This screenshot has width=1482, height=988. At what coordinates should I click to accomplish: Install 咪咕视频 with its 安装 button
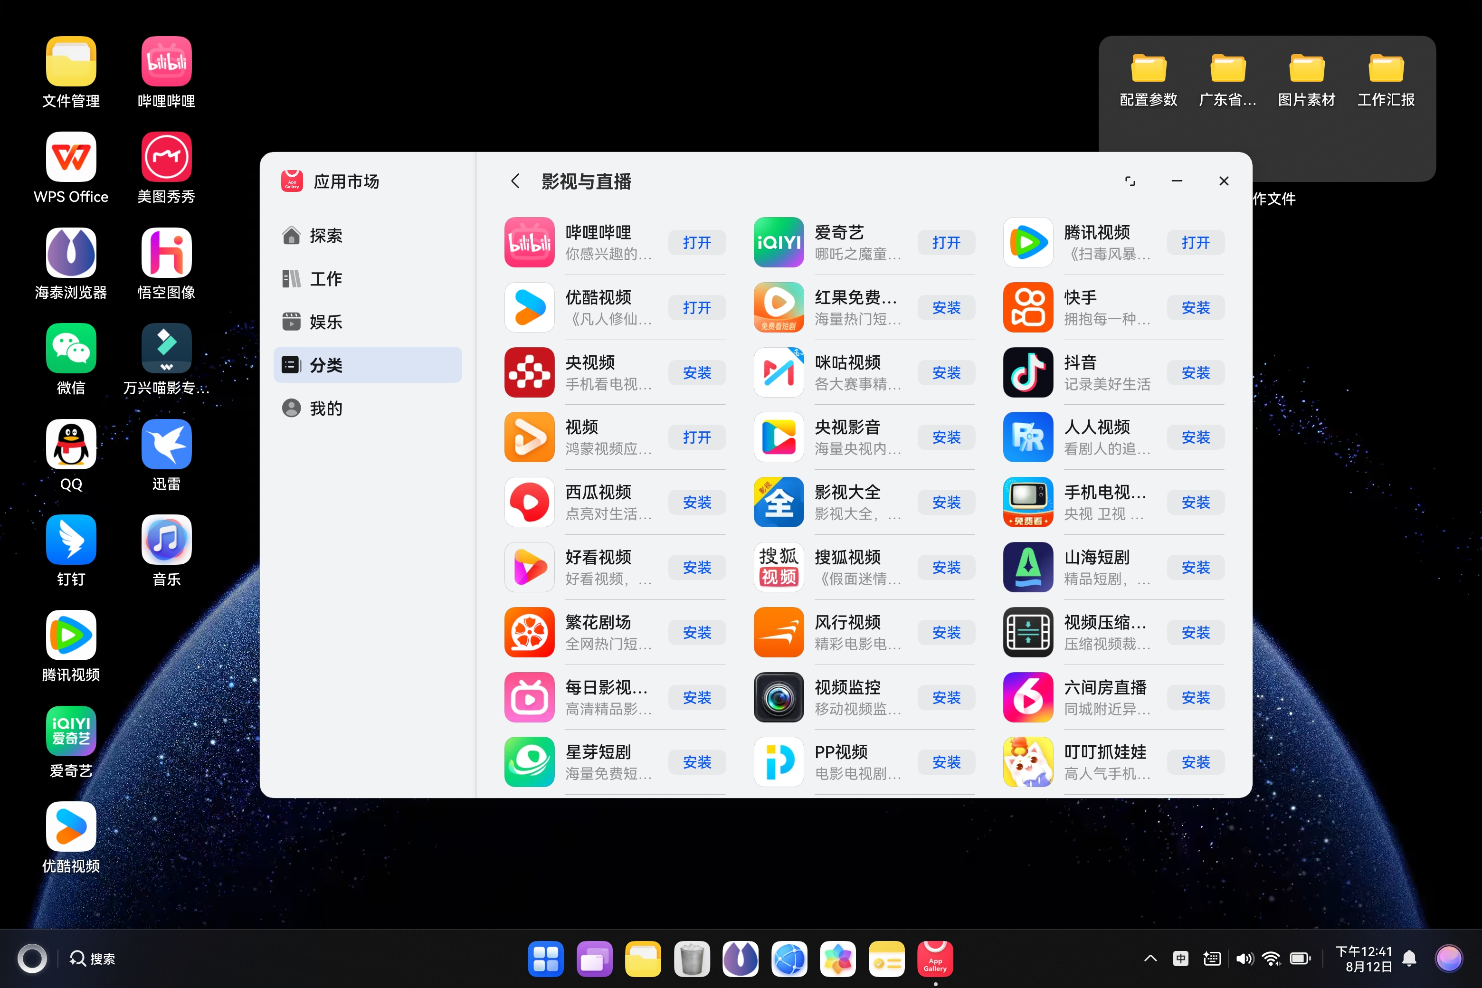click(946, 372)
